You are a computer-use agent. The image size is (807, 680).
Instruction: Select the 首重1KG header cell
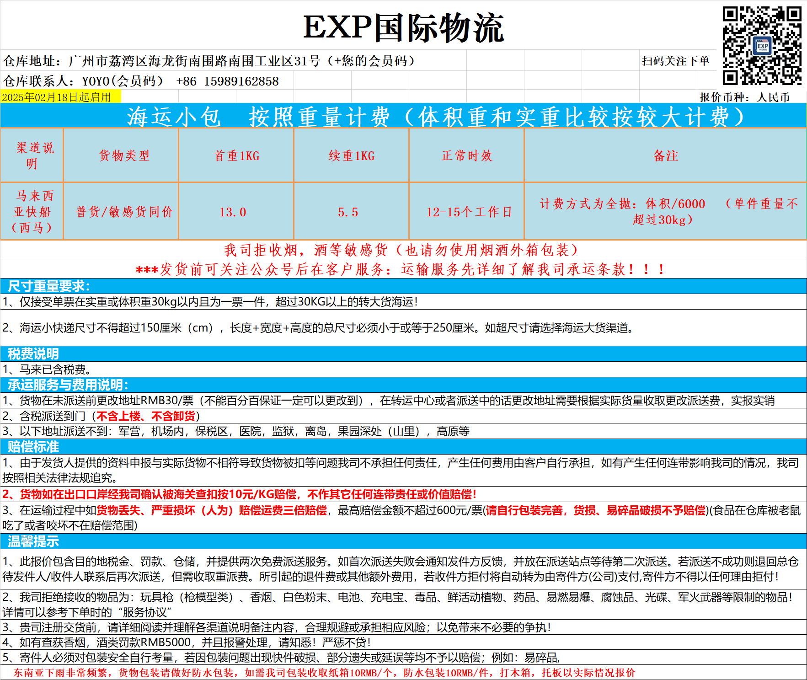[x=236, y=155]
